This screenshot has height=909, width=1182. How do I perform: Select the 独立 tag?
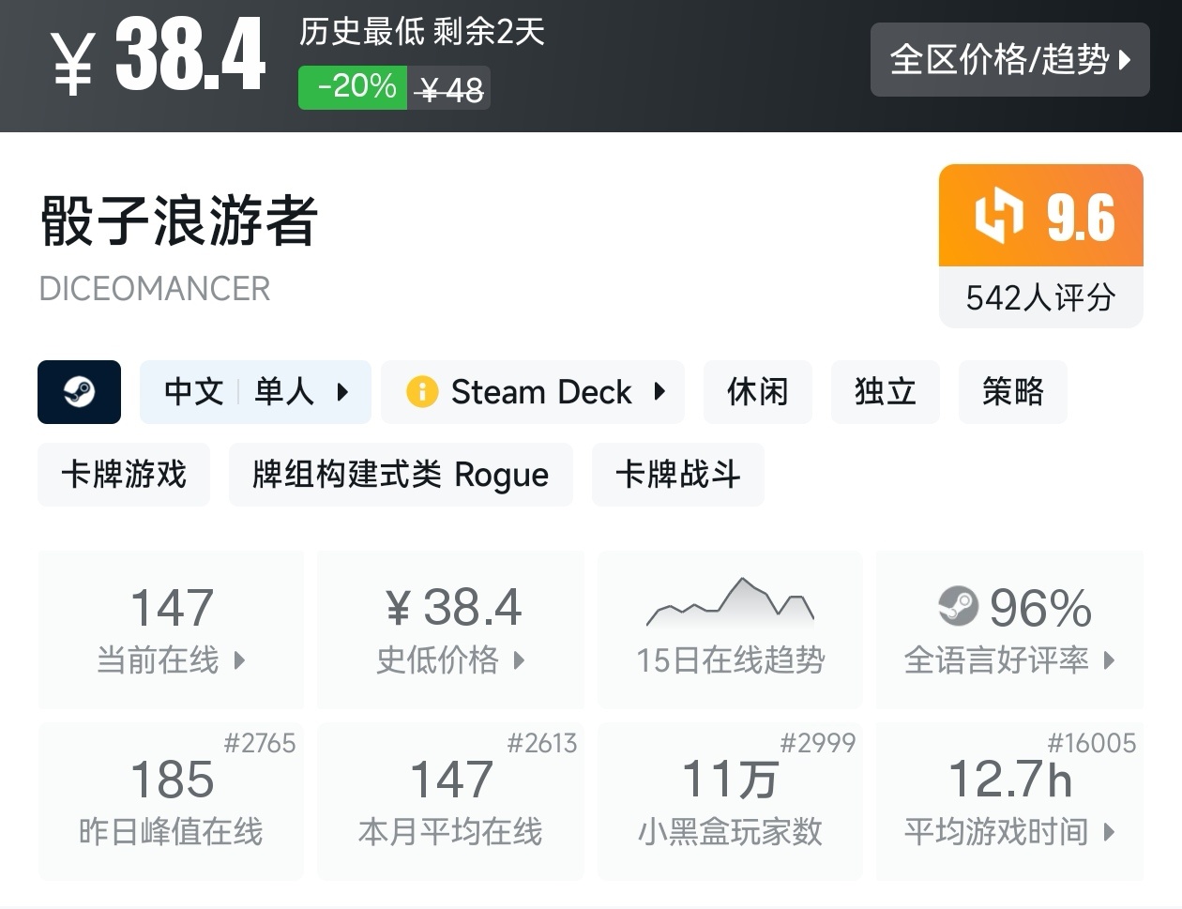pyautogui.click(x=885, y=392)
